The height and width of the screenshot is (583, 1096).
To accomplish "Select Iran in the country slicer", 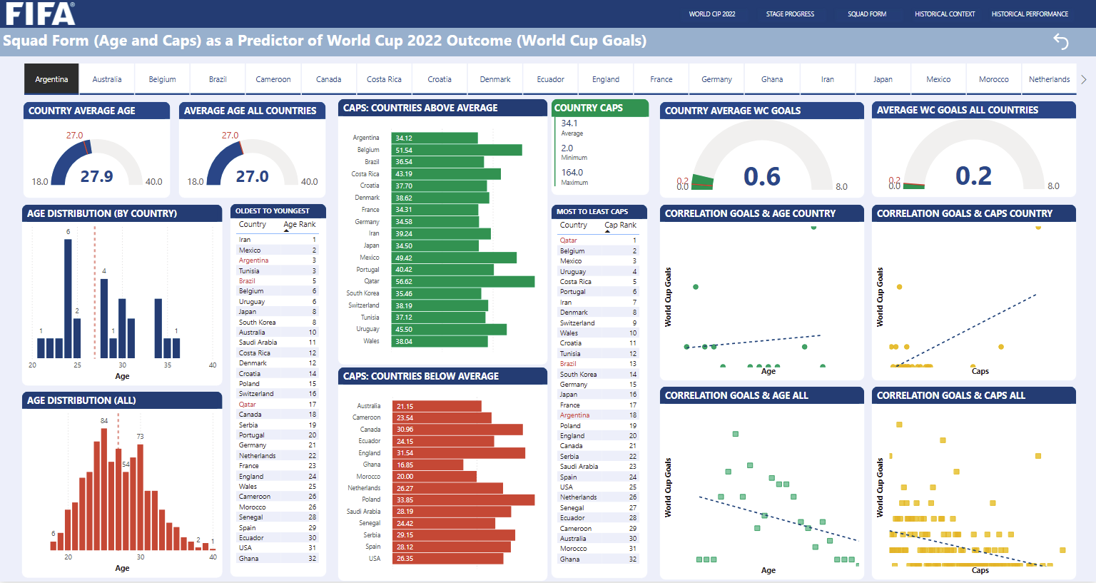I will tap(828, 79).
